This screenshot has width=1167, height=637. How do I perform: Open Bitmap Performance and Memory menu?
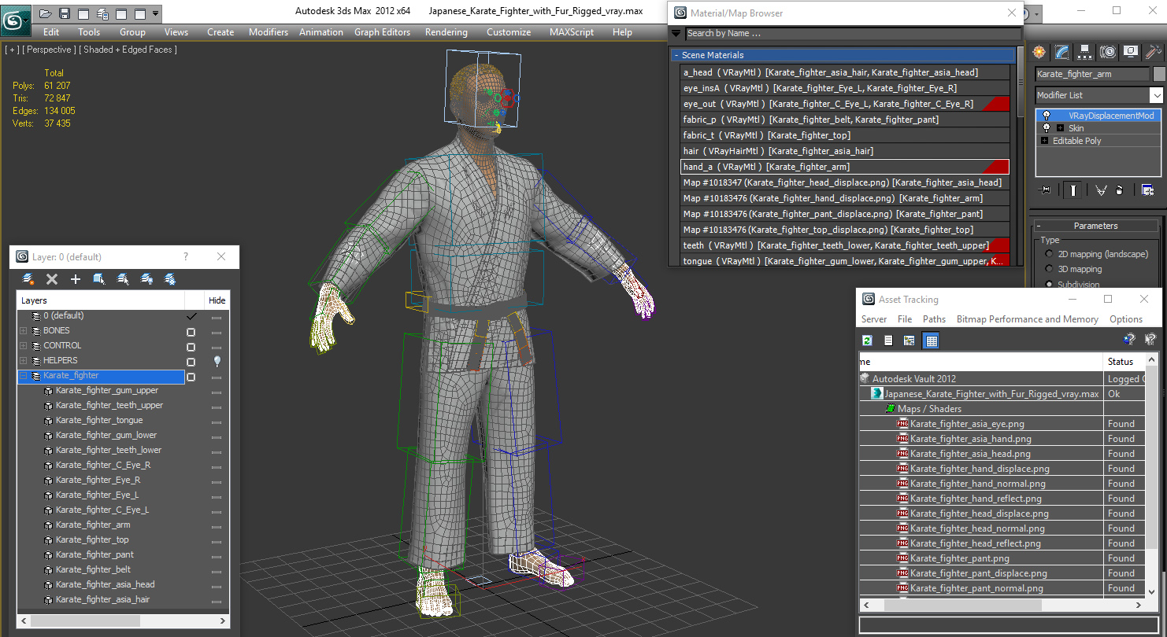coord(1027,319)
